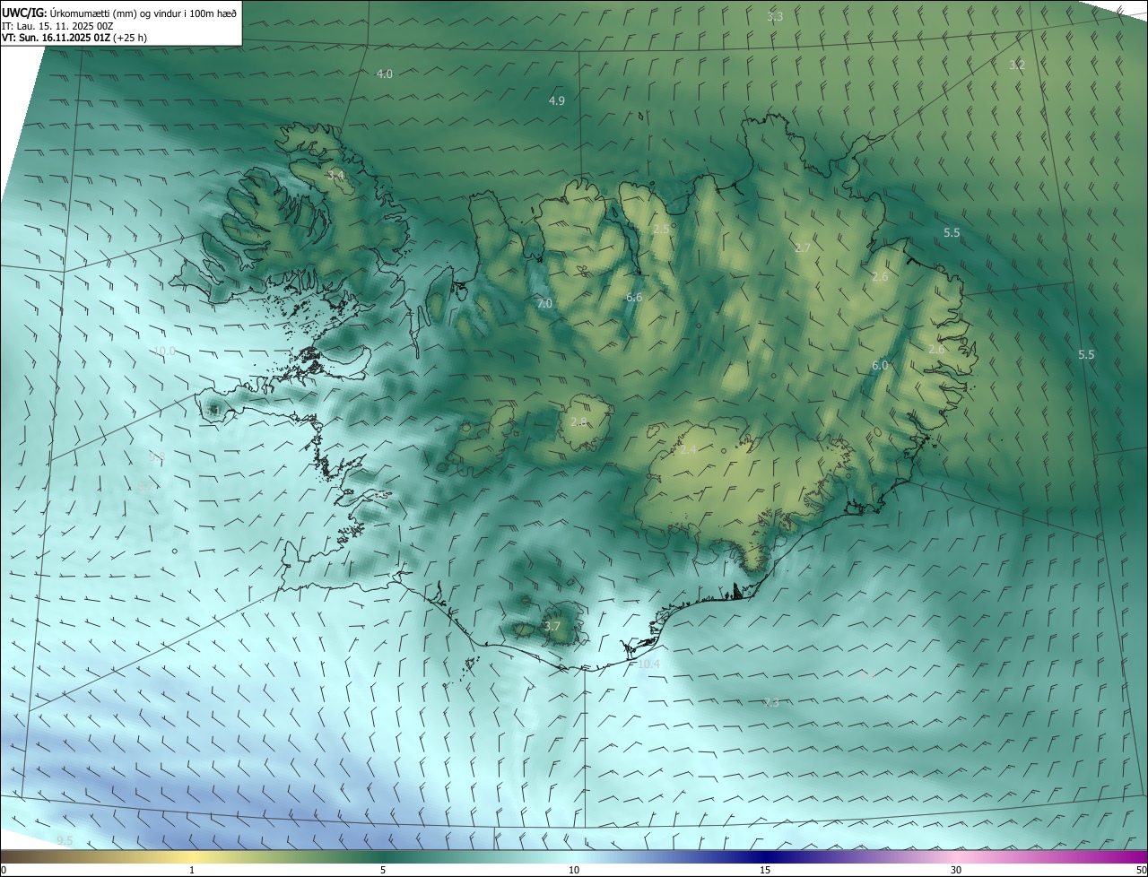Click the 4.0 value label on the map

pos(384,74)
